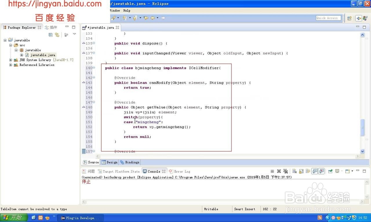The width and height of the screenshot is (371, 222).
Task: Click the Forward navigation arrow
Action: [x=163, y=18]
